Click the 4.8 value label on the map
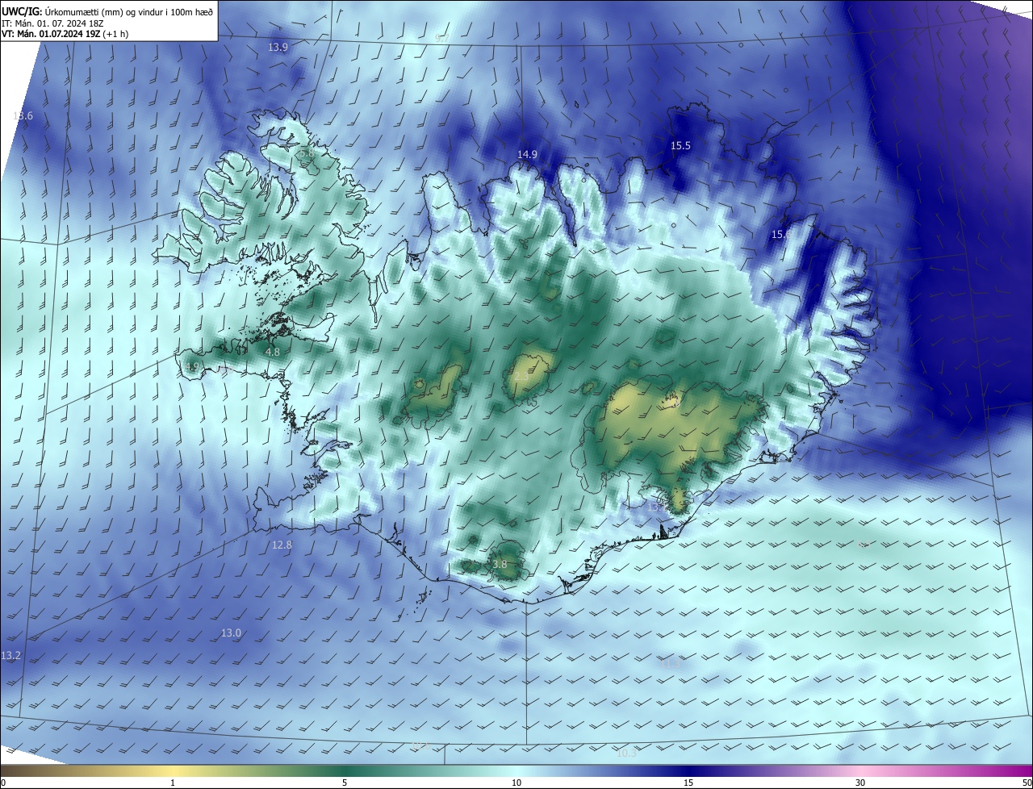 273,352
